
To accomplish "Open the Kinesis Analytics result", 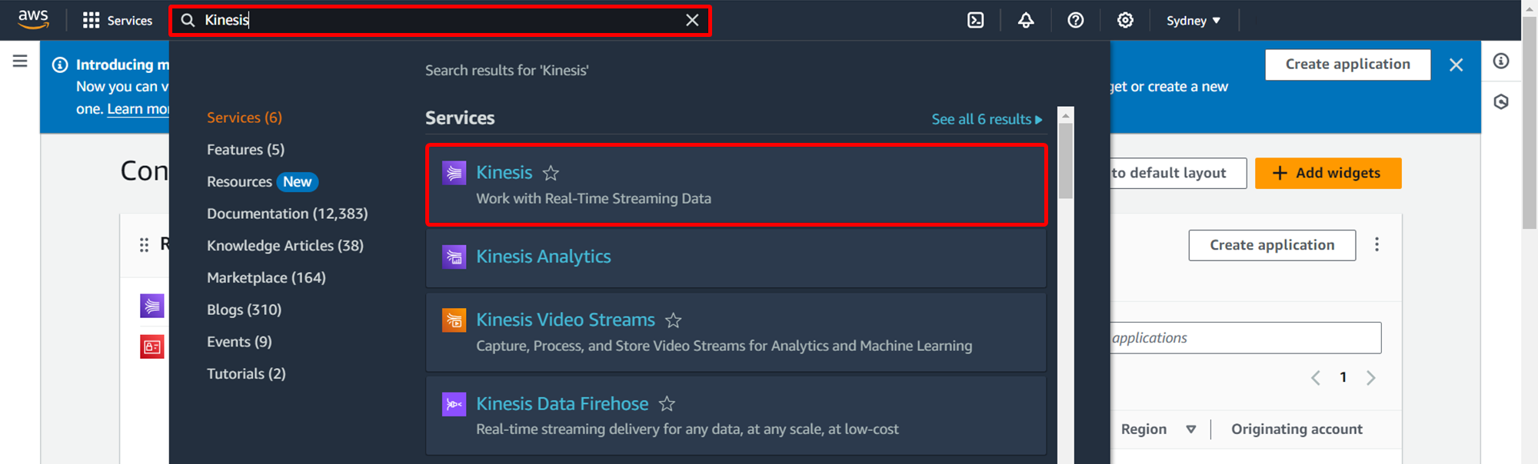I will point(736,257).
